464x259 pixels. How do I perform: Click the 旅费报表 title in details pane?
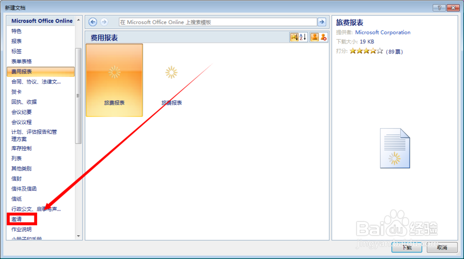(349, 22)
